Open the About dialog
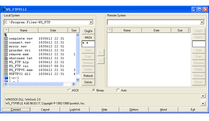Image resolution: width=209 pixels, height=121 pixels. 163,110
